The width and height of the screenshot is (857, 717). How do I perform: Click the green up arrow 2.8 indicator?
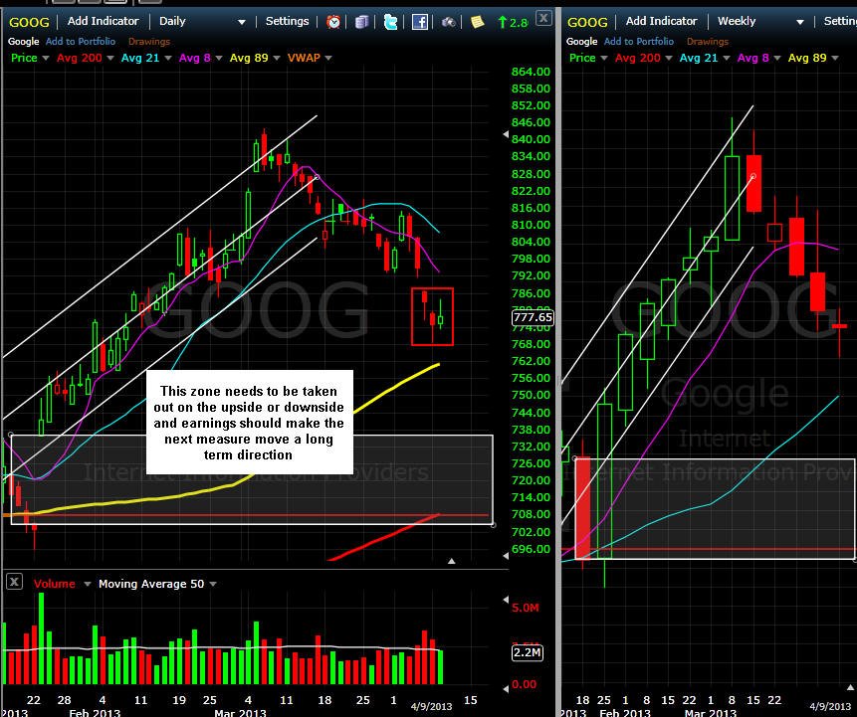[513, 23]
